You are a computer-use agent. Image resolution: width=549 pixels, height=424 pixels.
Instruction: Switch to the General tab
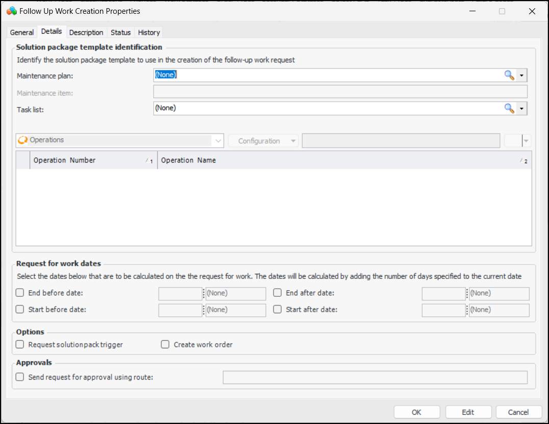click(22, 32)
